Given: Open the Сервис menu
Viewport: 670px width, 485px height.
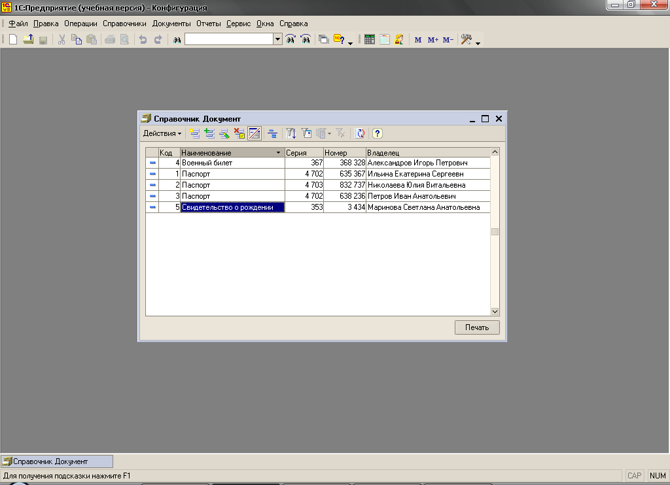Looking at the screenshot, I should [239, 24].
